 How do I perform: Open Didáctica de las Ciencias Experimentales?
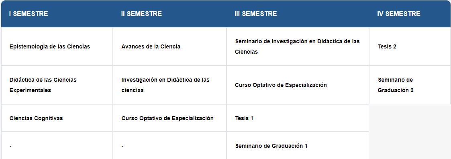coord(43,85)
